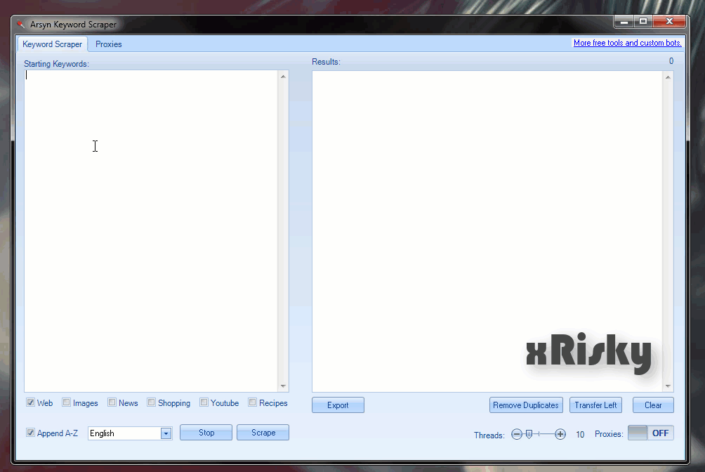Open the More free tools link

click(627, 43)
